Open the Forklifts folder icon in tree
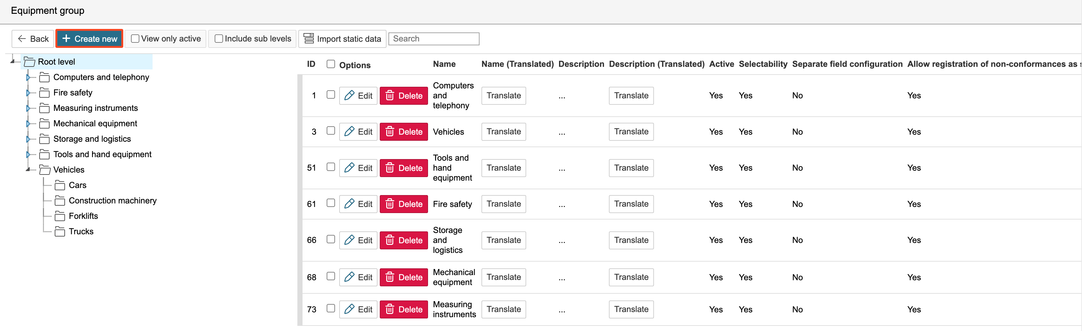The height and width of the screenshot is (331, 1082). pos(60,216)
